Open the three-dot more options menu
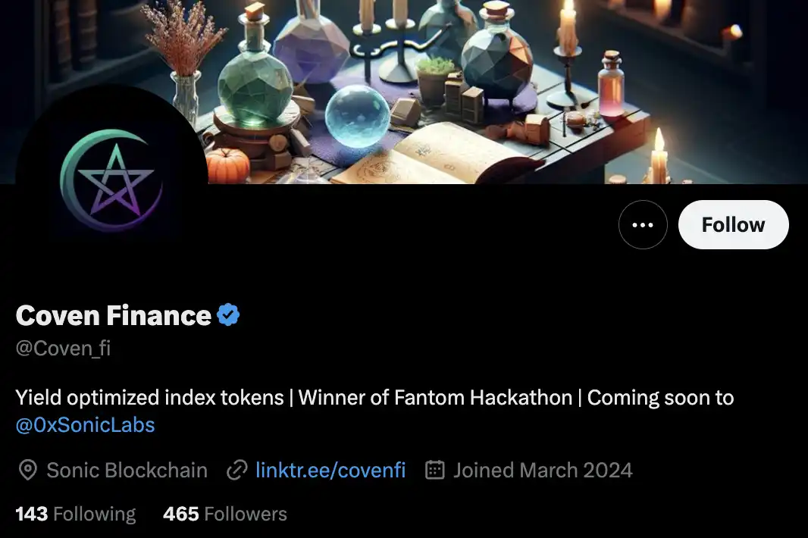 tap(643, 225)
